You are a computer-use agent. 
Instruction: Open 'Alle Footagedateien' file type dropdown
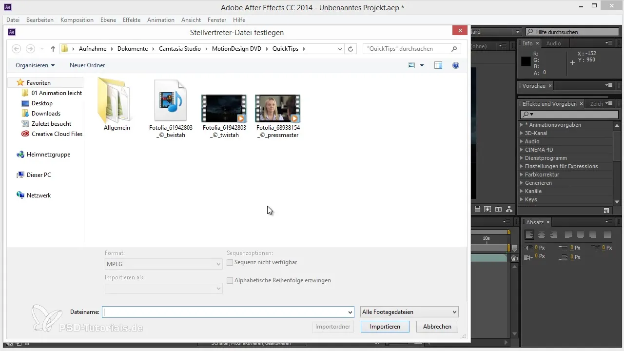click(x=409, y=312)
